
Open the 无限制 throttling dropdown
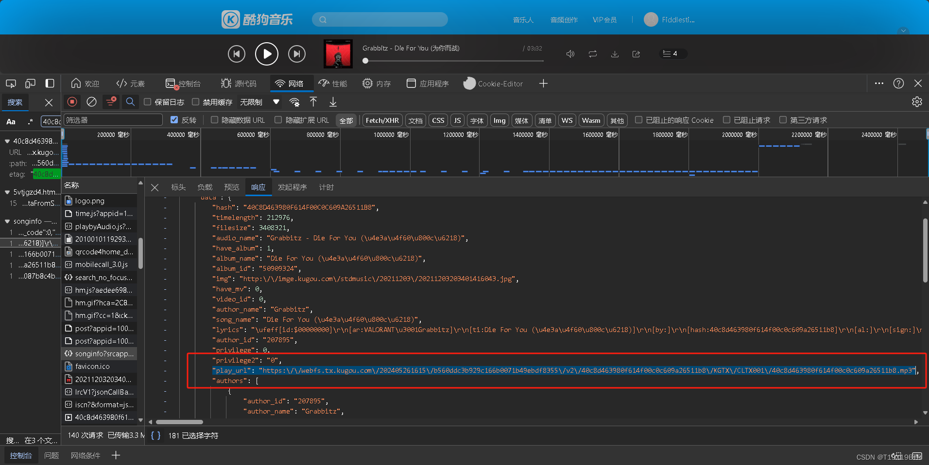click(260, 102)
